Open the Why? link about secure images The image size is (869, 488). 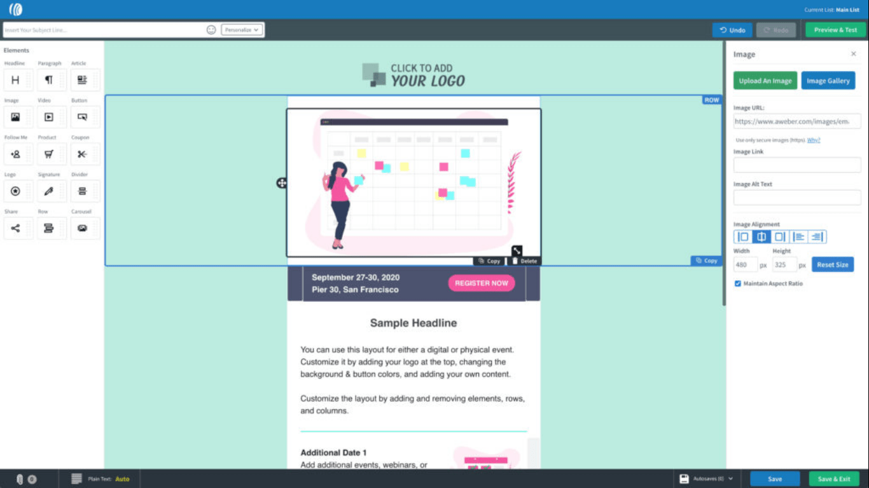(x=814, y=140)
